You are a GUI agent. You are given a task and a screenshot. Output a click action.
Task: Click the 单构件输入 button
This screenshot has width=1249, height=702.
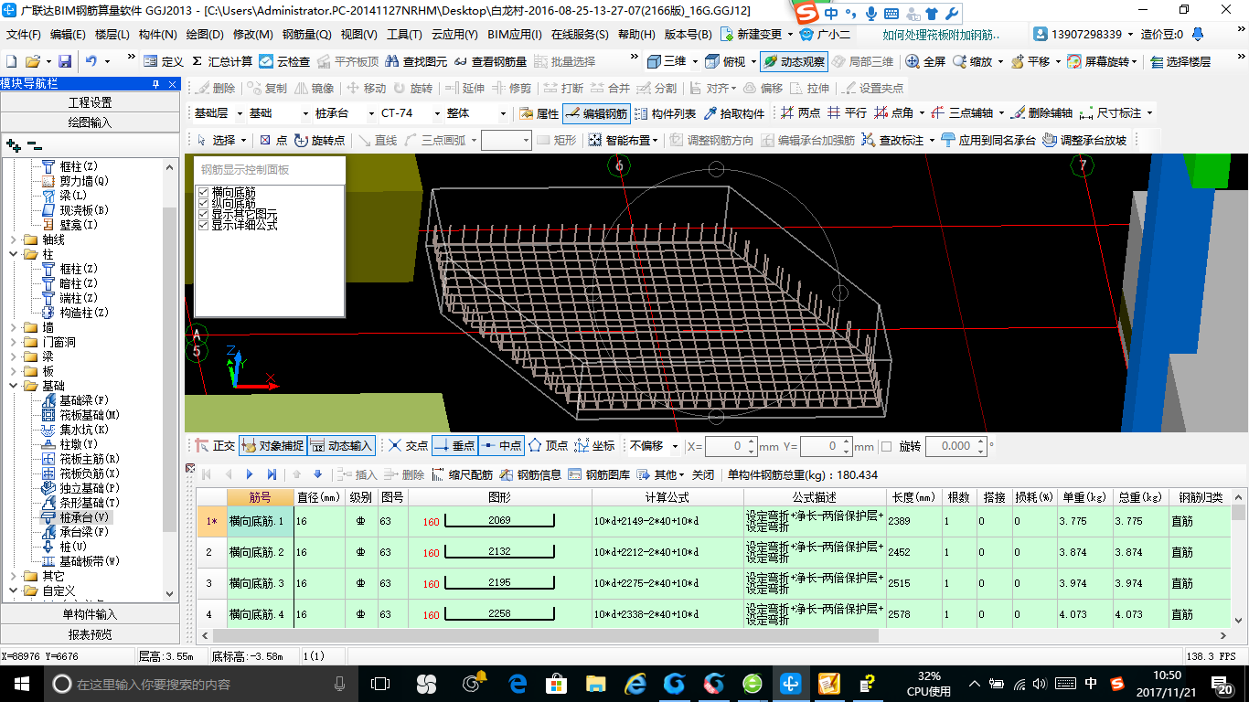tap(90, 614)
